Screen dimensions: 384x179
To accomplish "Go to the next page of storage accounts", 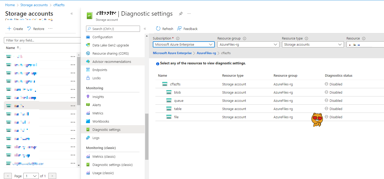I will coord(52,176).
